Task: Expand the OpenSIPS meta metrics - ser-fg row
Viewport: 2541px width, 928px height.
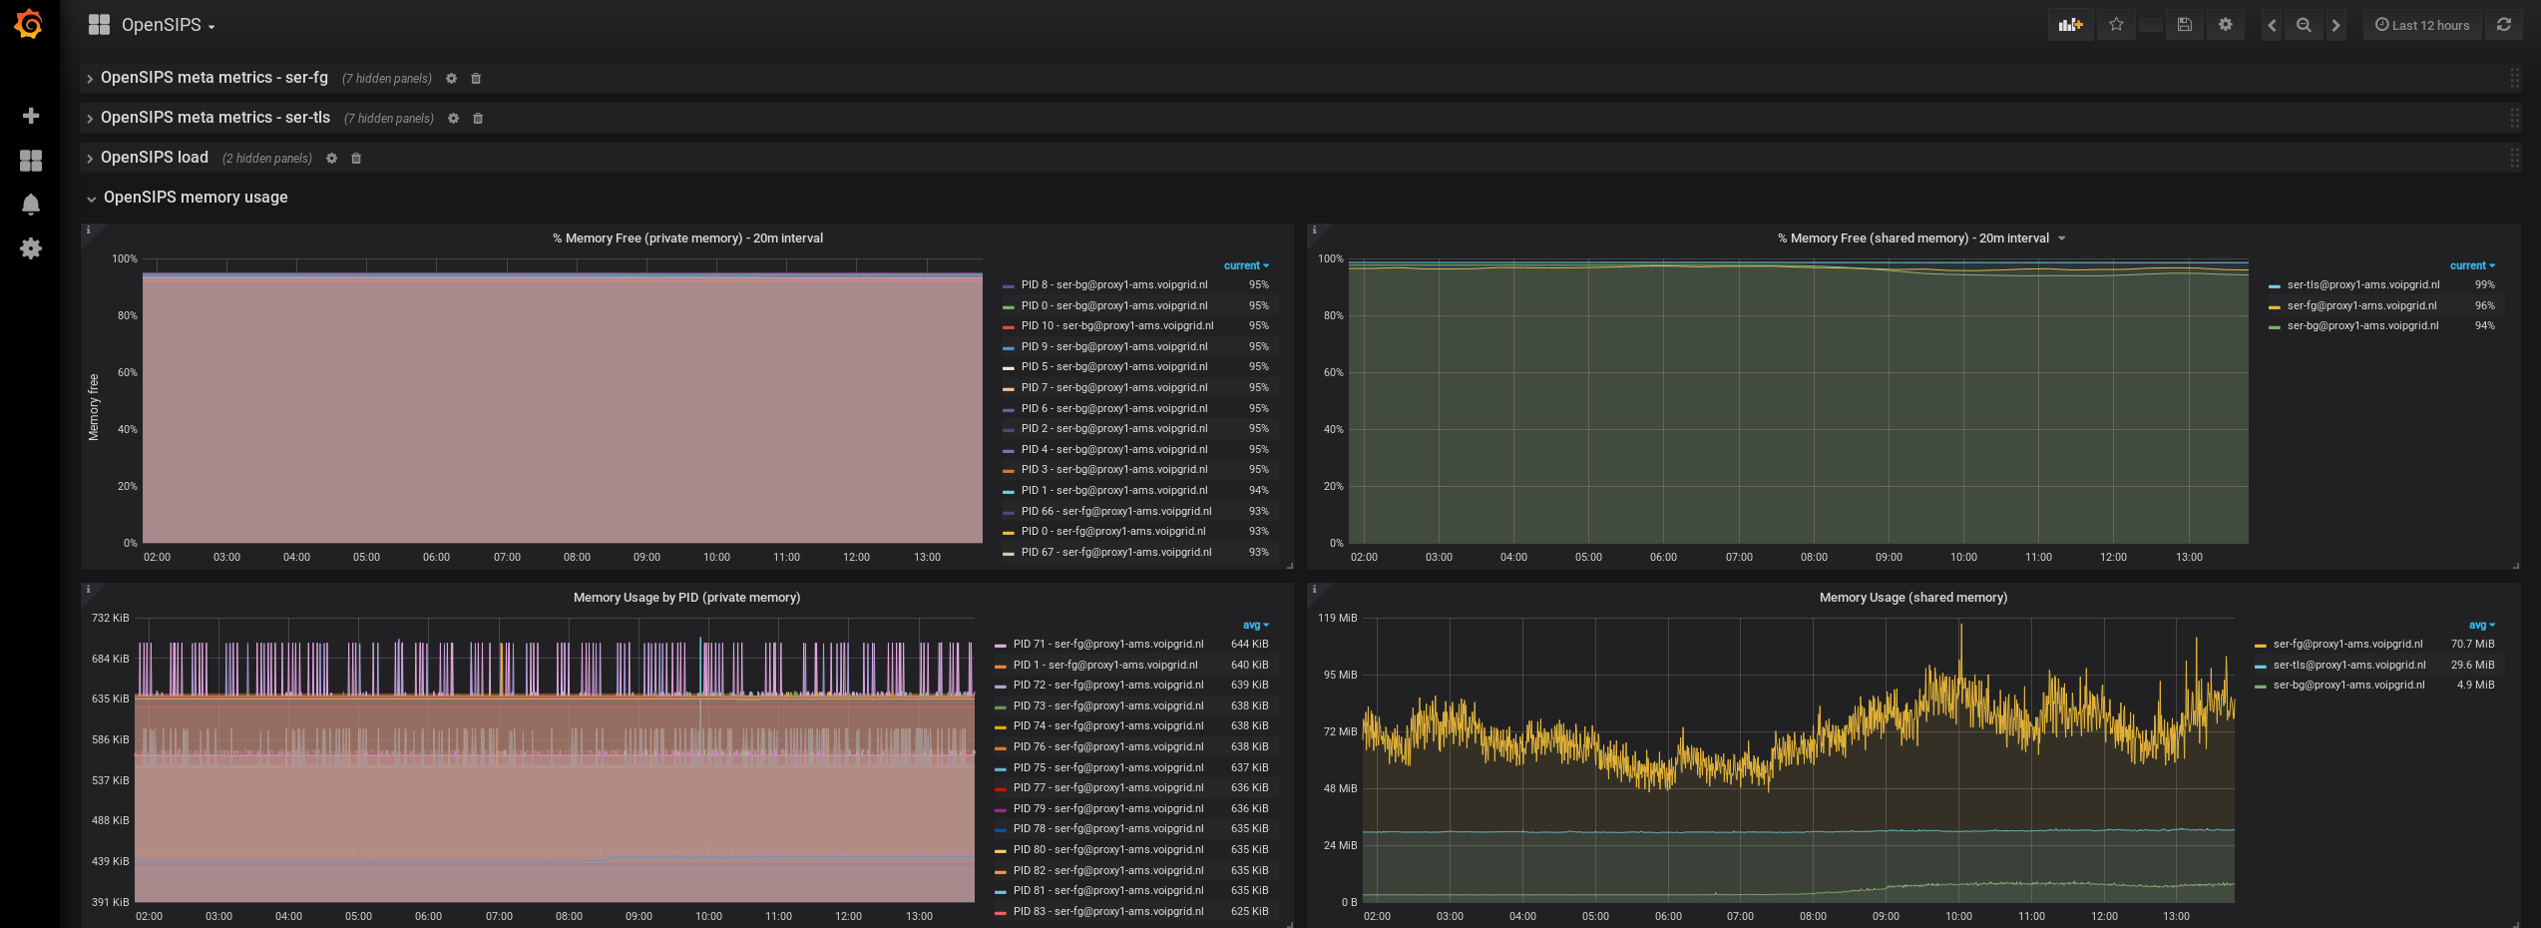Action: tap(213, 78)
